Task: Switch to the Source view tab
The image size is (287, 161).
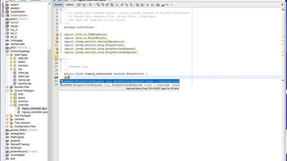Action: (58, 5)
